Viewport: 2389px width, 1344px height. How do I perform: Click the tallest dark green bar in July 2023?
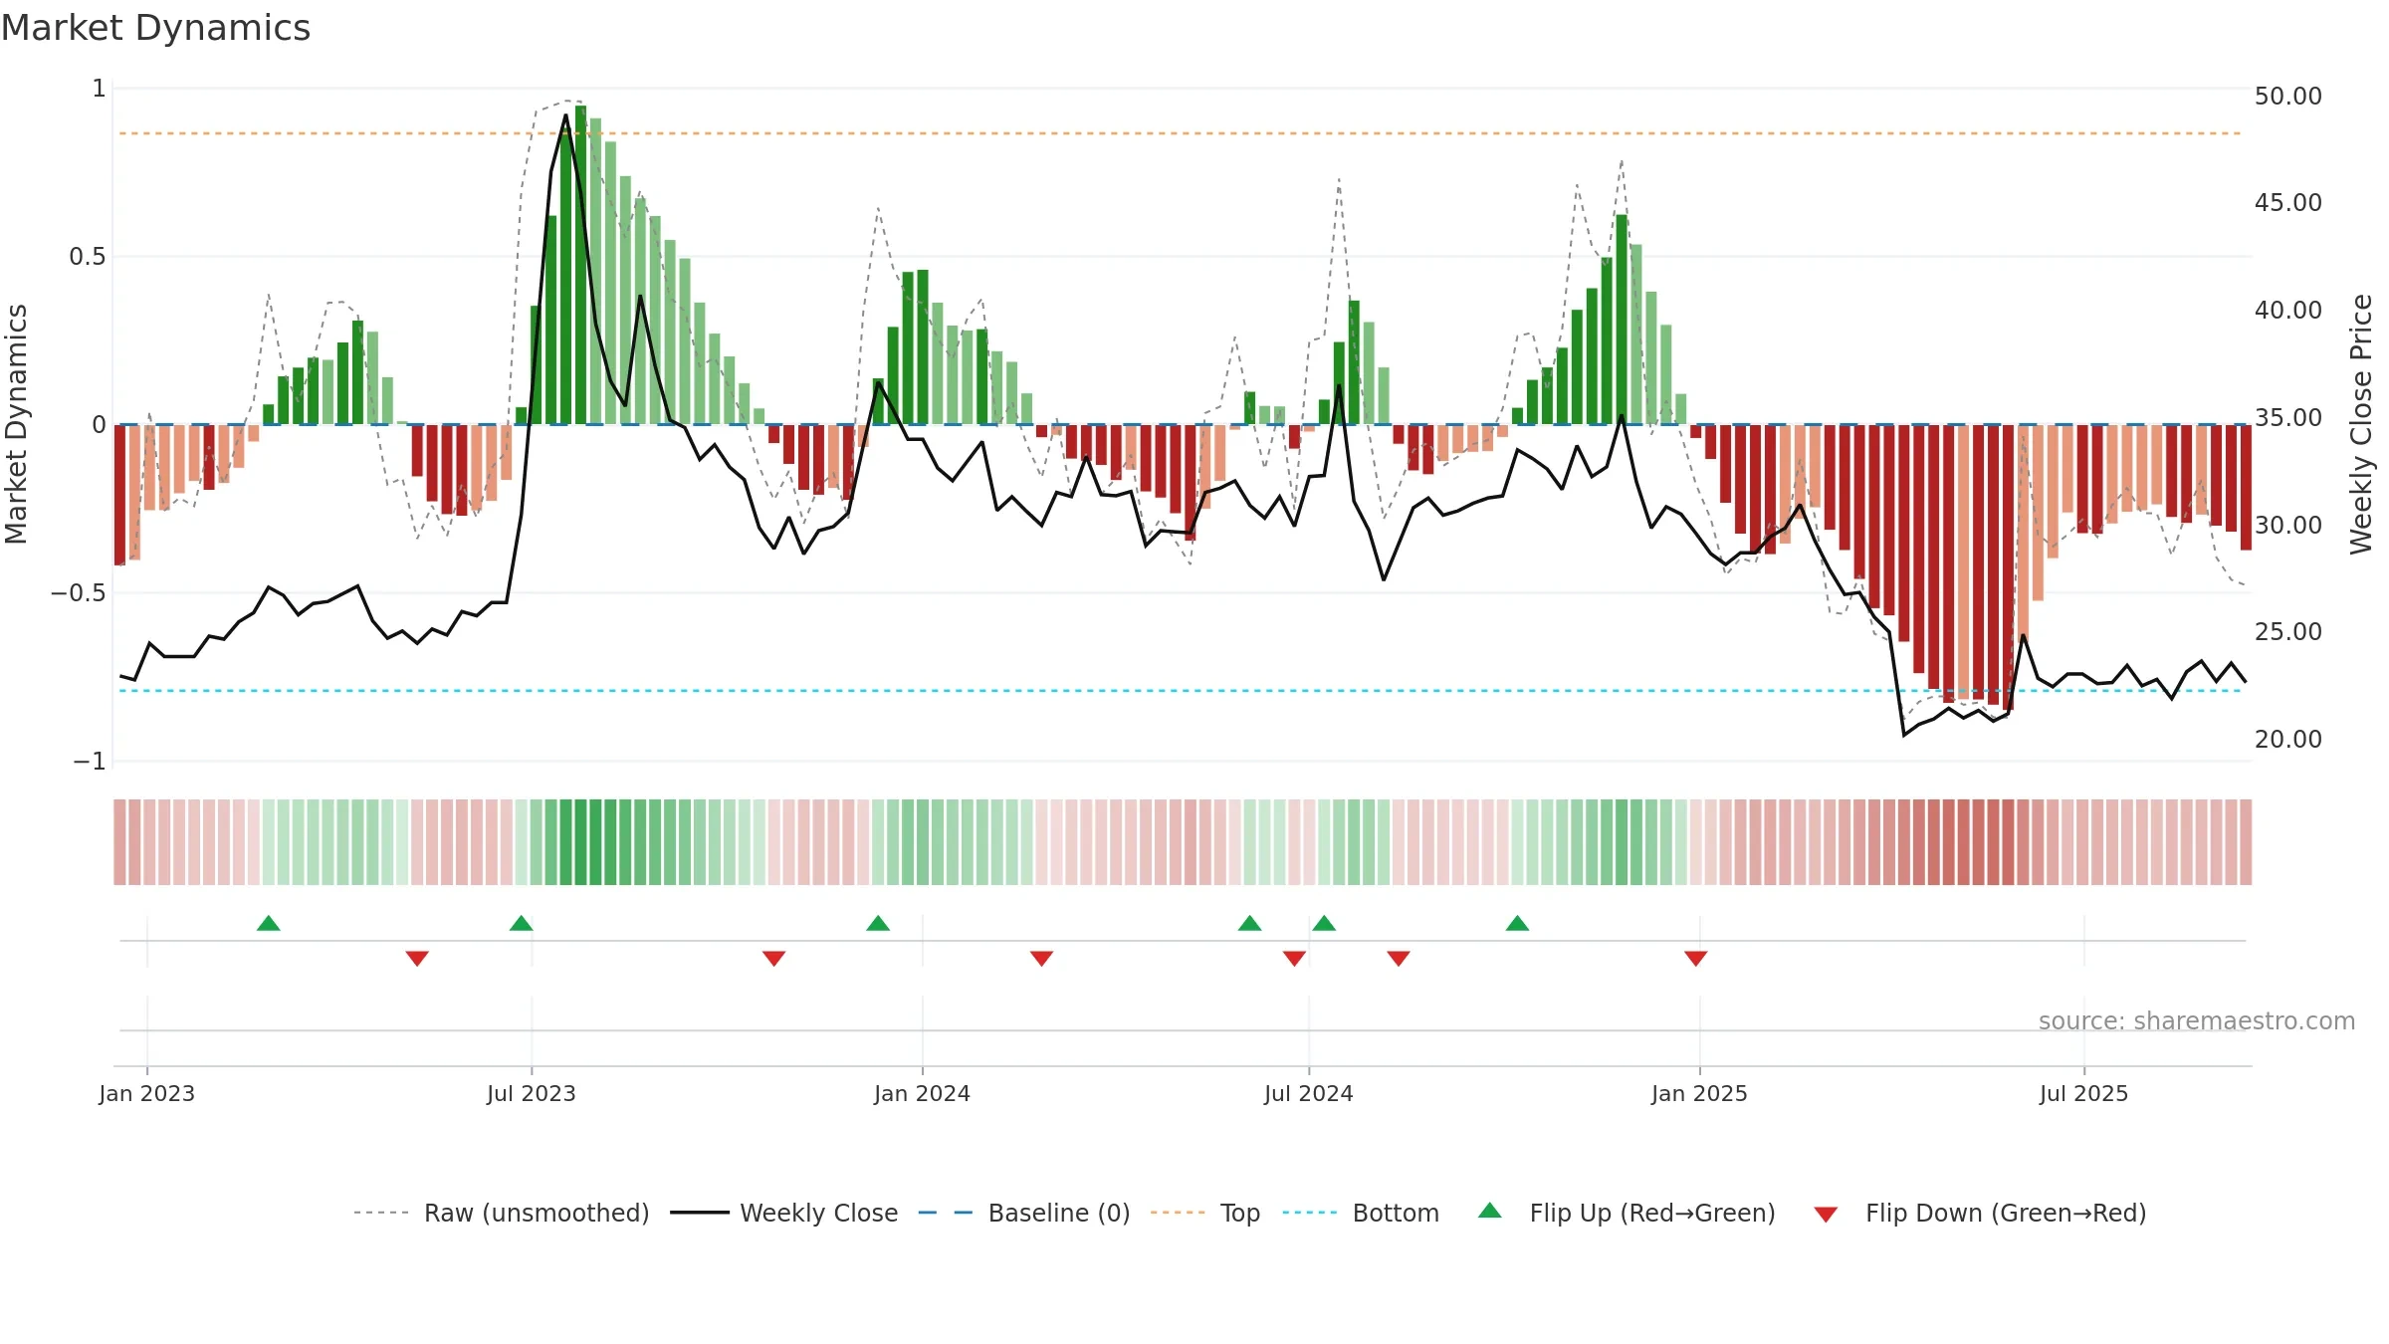(580, 265)
